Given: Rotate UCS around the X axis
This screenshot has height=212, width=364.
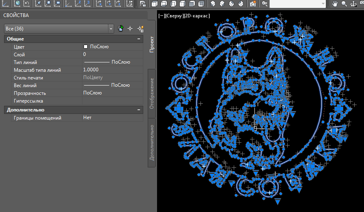Looking at the screenshot, I should pyautogui.click(x=99, y=4).
